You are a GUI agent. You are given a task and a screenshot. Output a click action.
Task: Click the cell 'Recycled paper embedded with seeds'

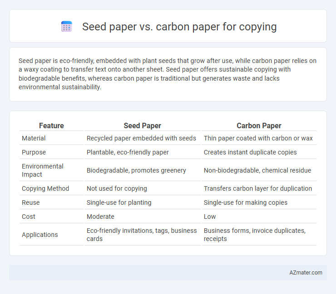pyautogui.click(x=142, y=138)
